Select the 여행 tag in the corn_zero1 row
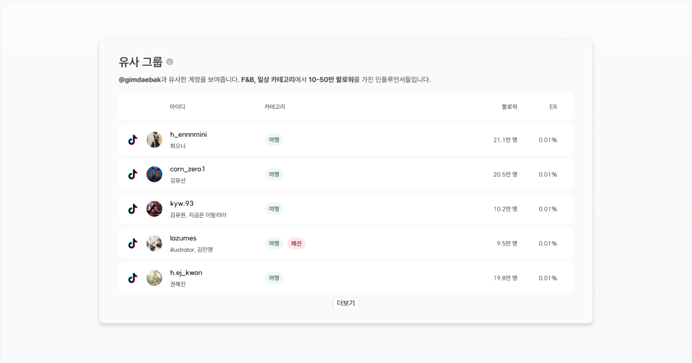Image resolution: width=692 pixels, height=363 pixels. click(x=274, y=174)
